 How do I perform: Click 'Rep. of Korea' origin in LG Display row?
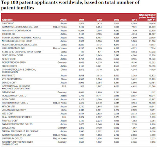tap(60, 138)
